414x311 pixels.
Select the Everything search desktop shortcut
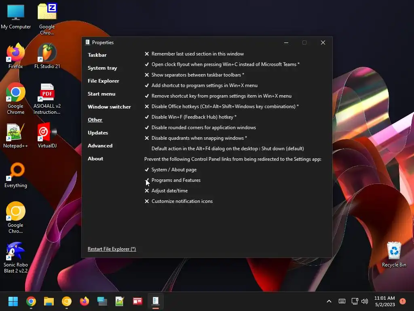pyautogui.click(x=16, y=175)
